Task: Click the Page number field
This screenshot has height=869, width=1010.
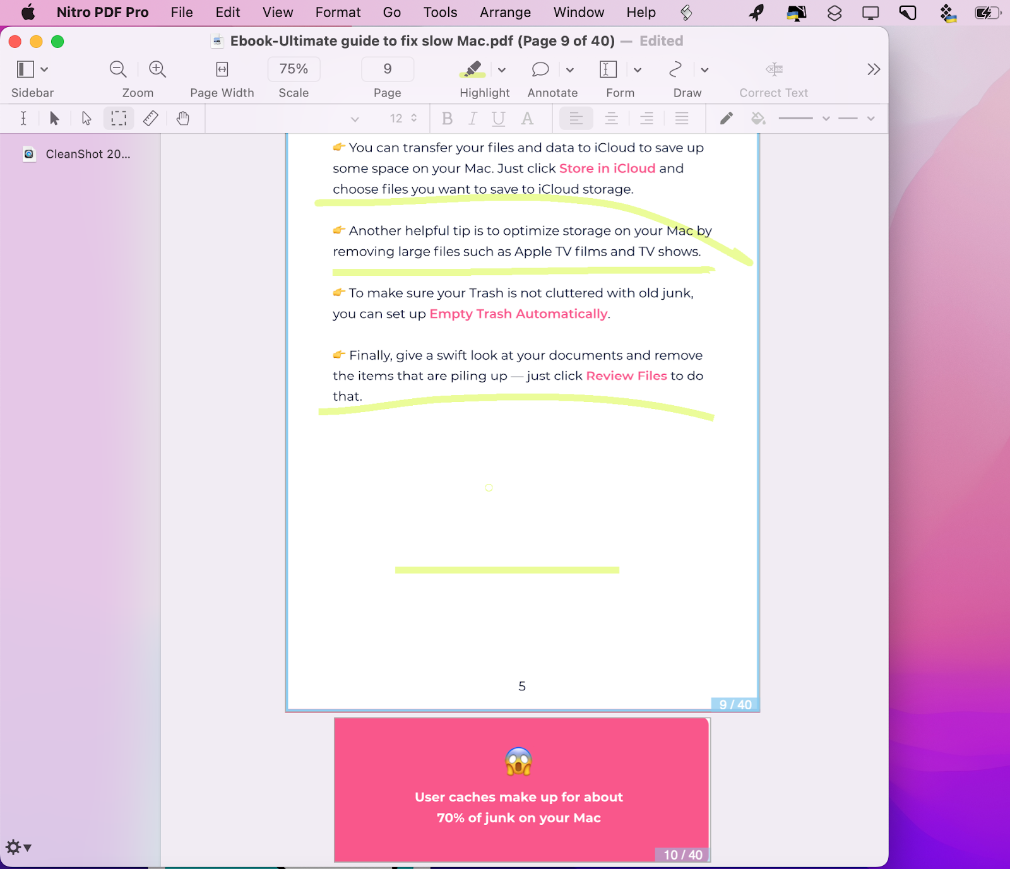Action: 388,69
